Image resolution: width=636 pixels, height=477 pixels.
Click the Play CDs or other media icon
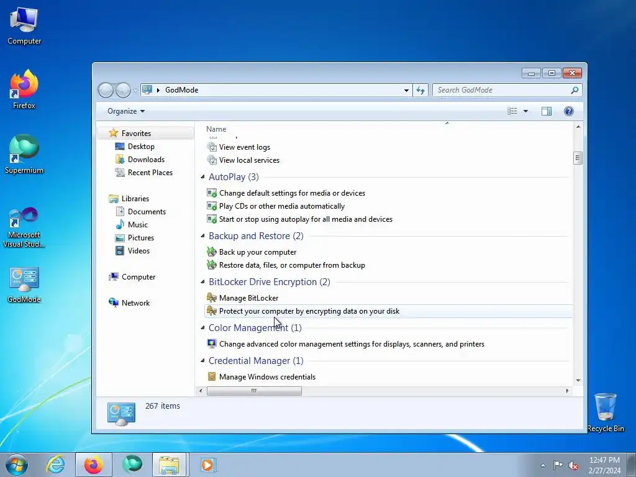[212, 206]
